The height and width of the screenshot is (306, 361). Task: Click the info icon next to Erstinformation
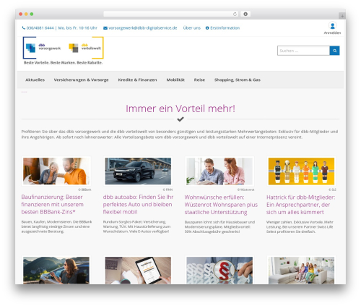pos(207,28)
